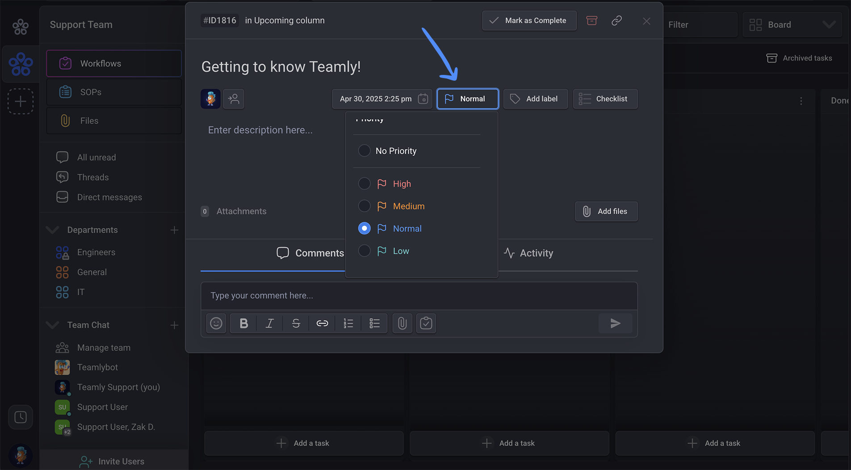Open the due date Apr 30, 2025 picker
This screenshot has height=470, width=851.
[382, 99]
